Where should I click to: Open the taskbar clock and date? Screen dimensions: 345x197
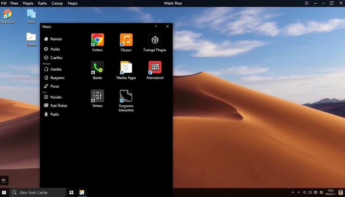pos(330,192)
